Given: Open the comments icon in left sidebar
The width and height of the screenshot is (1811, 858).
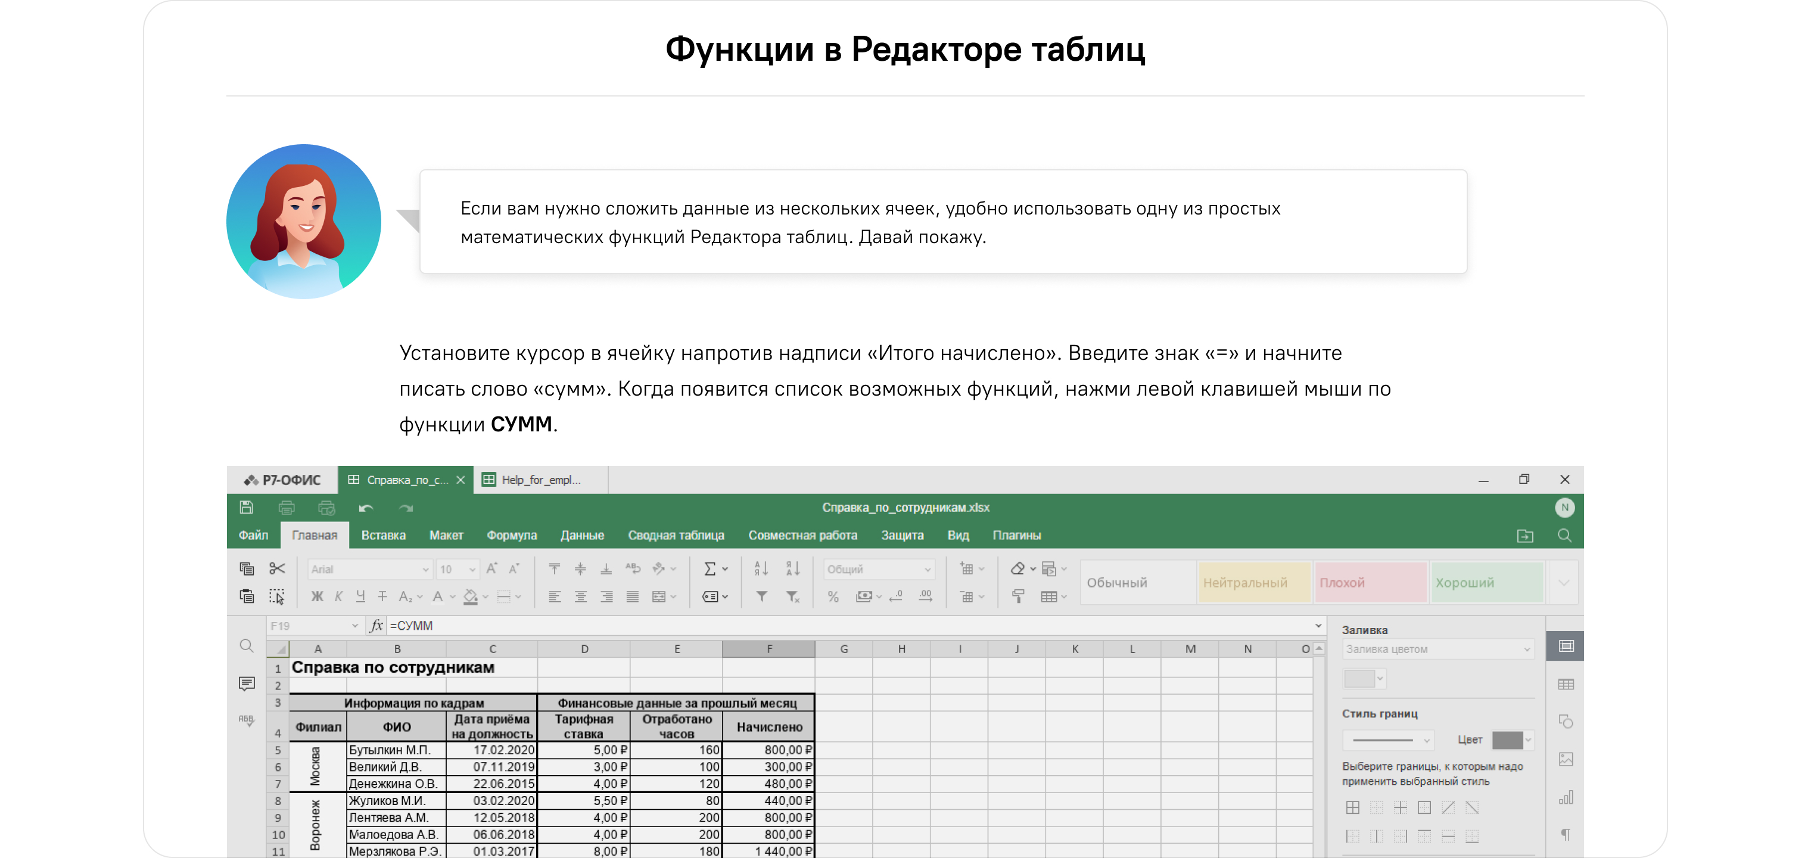Looking at the screenshot, I should [246, 683].
